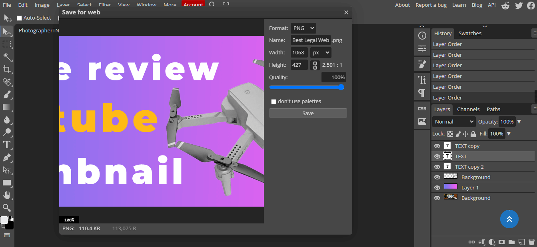
Task: Switch to the Swatches tab
Action: coord(470,33)
